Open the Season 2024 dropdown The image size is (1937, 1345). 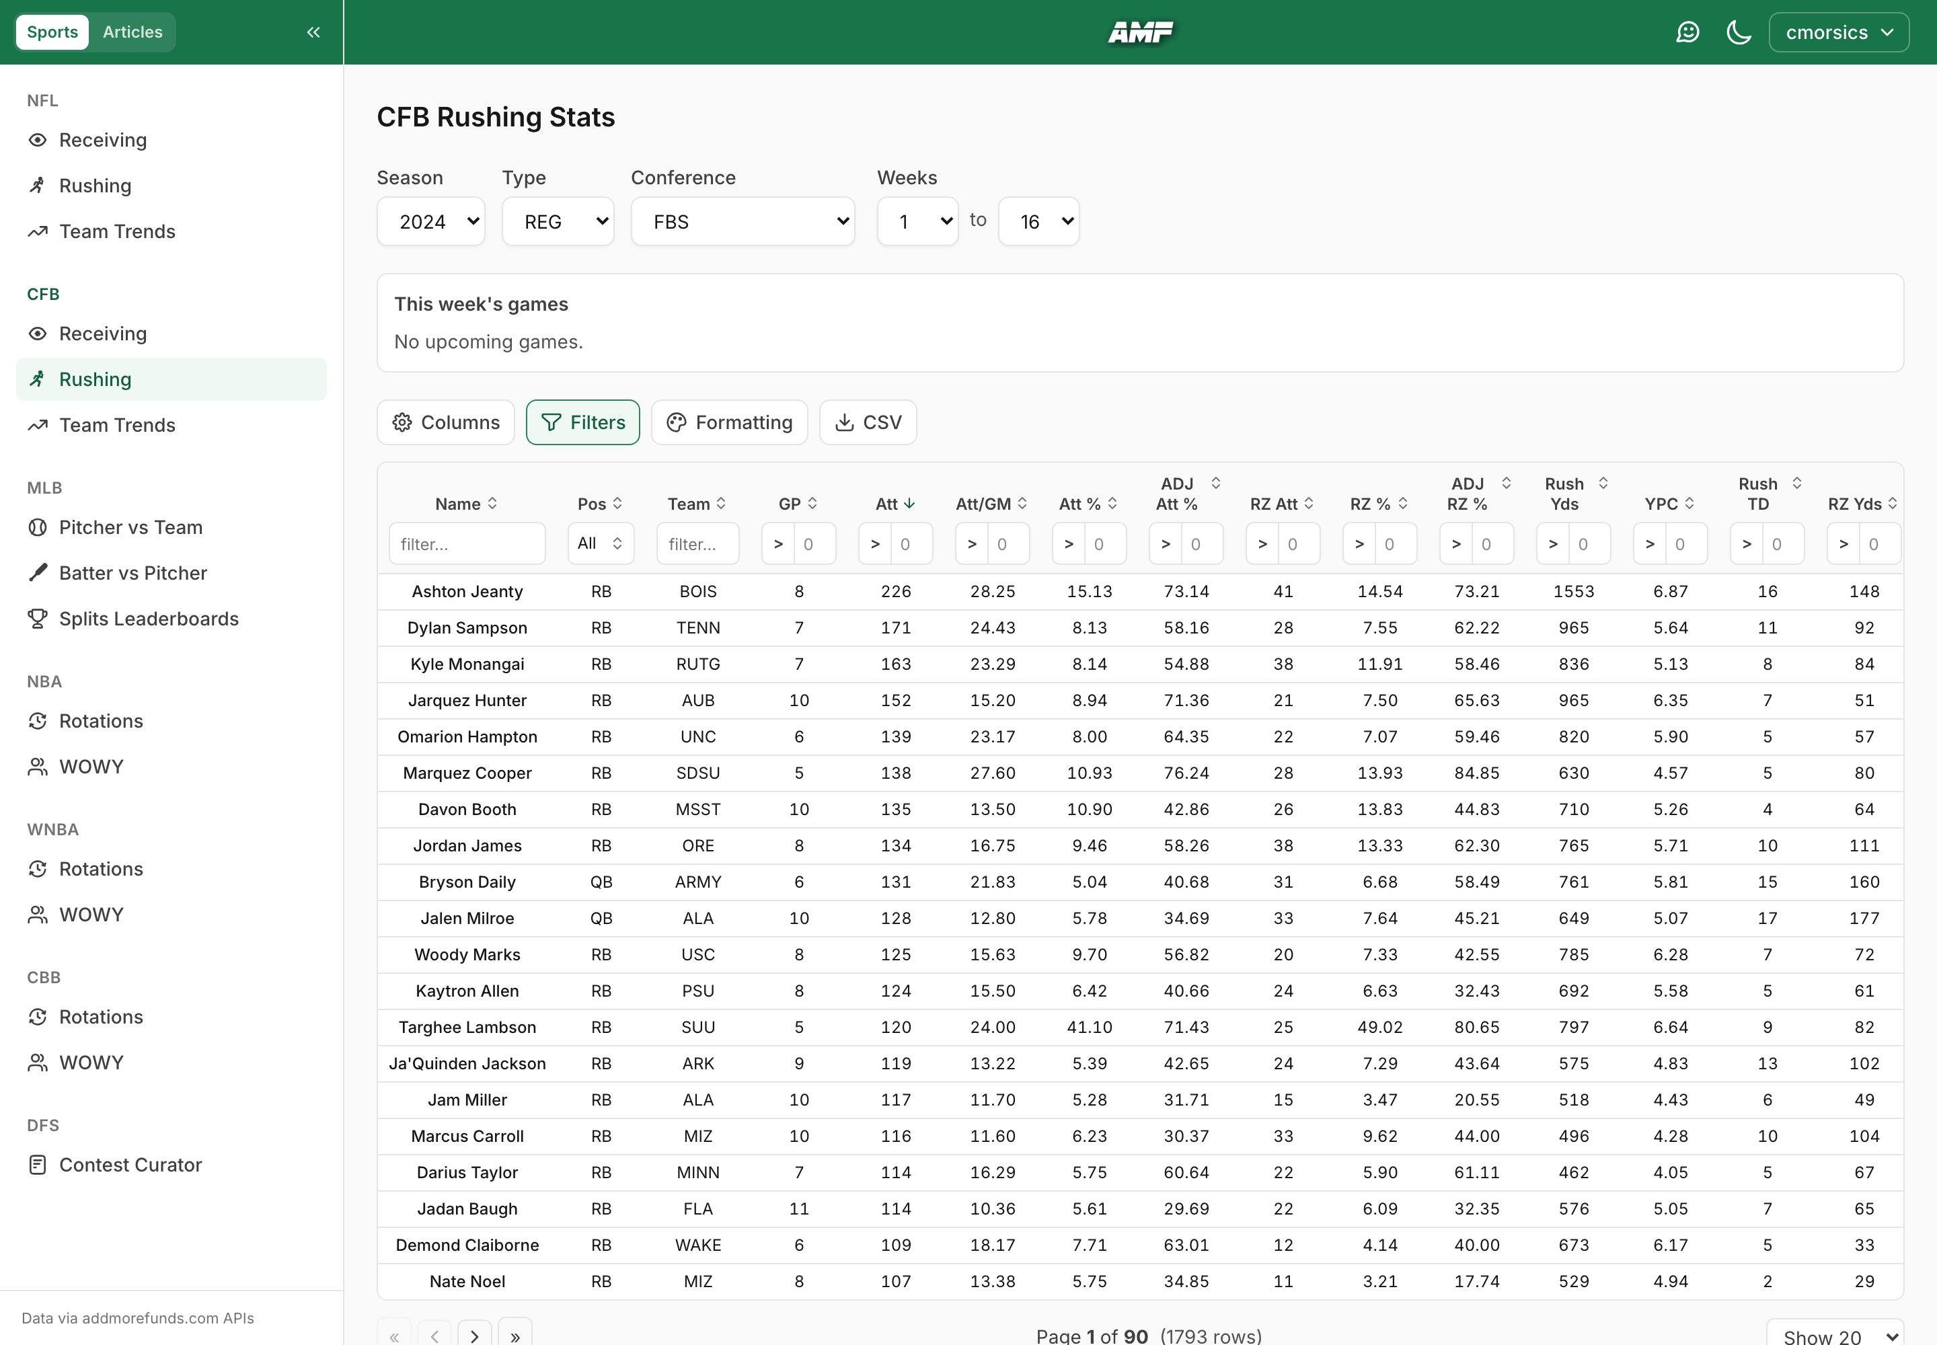430,222
